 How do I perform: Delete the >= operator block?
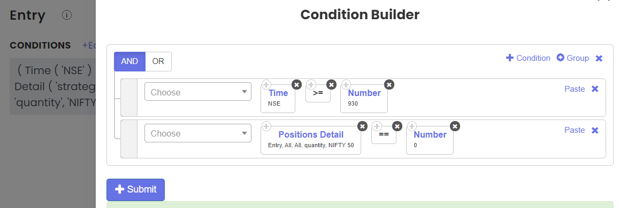click(x=331, y=85)
